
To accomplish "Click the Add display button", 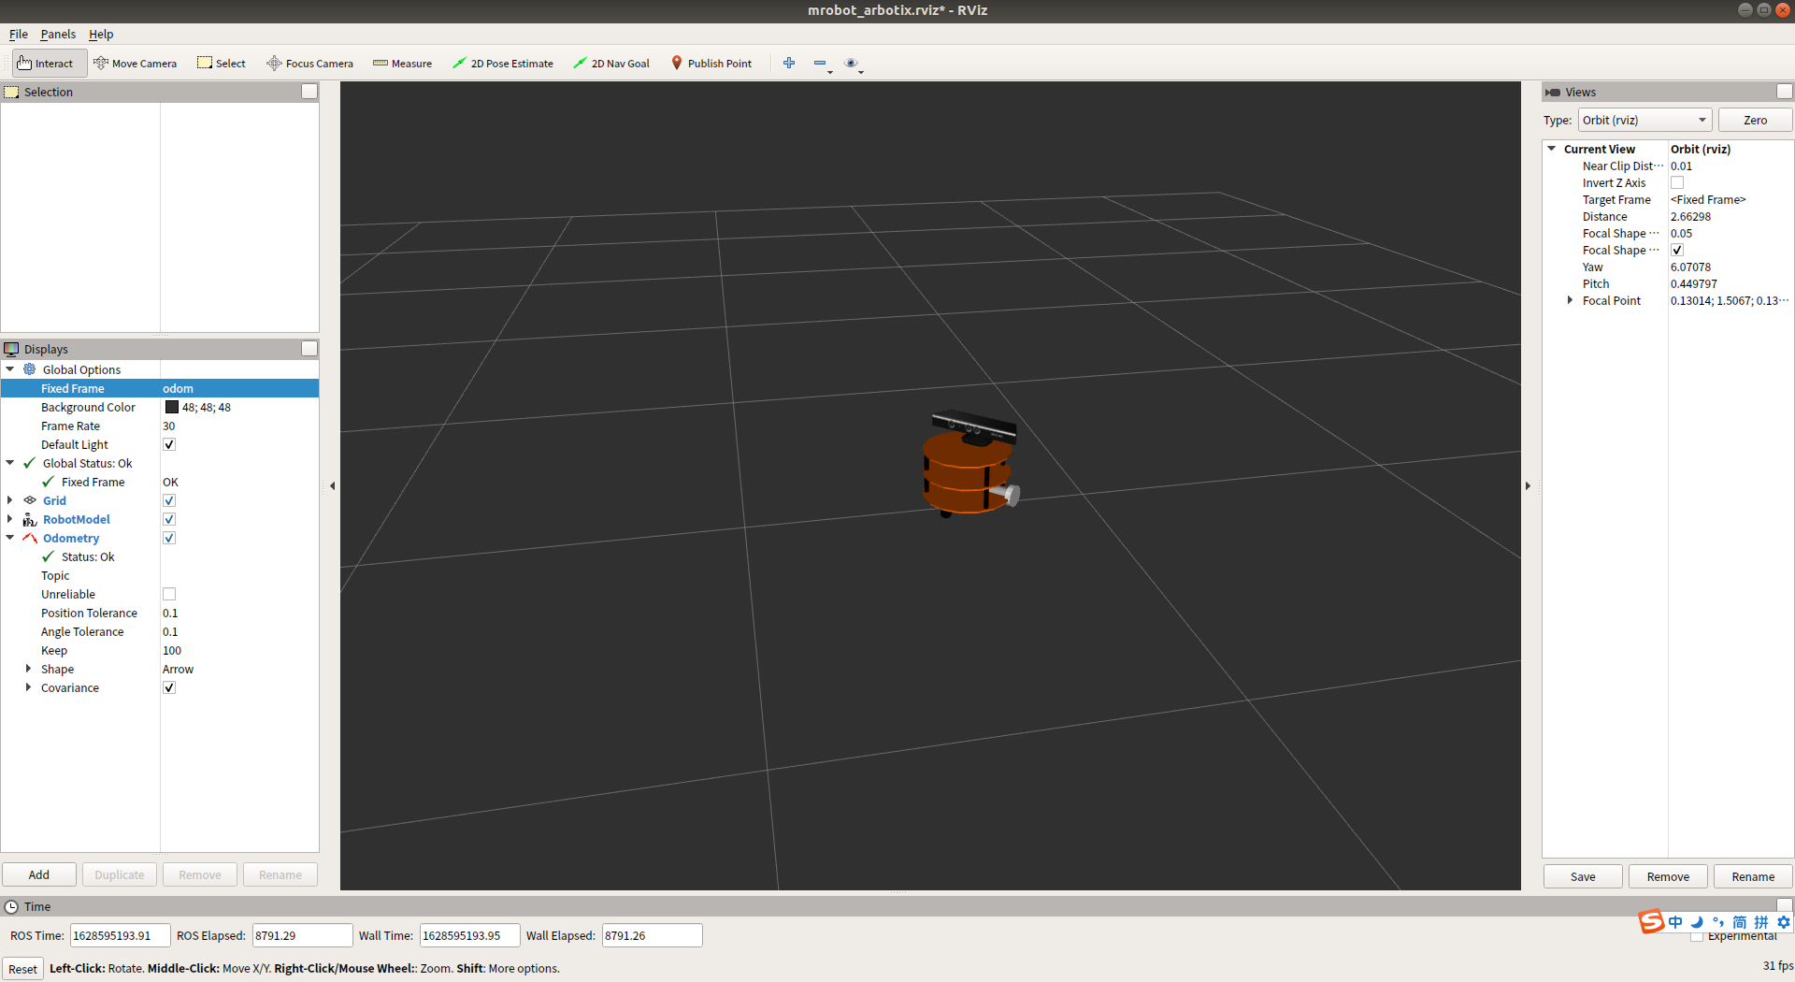I will click(x=39, y=874).
